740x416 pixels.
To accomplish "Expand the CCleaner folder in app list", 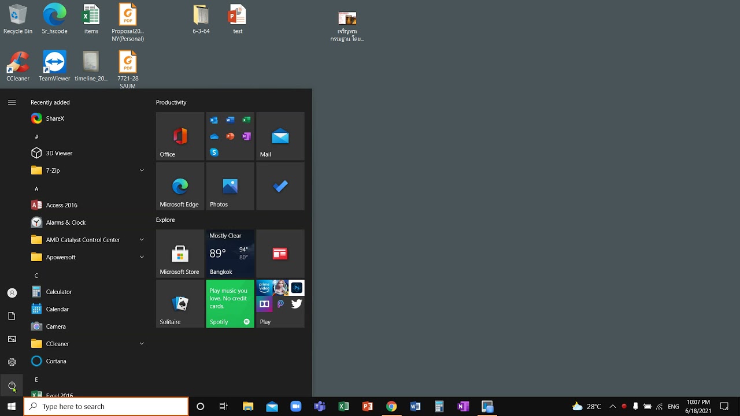I will 88,344.
